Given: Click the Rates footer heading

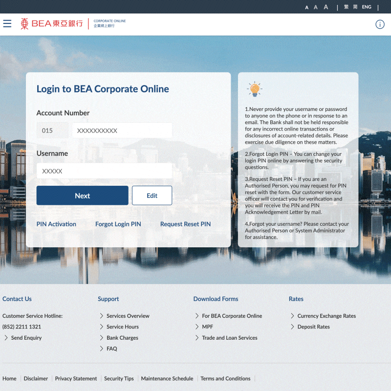Looking at the screenshot, I should (296, 299).
